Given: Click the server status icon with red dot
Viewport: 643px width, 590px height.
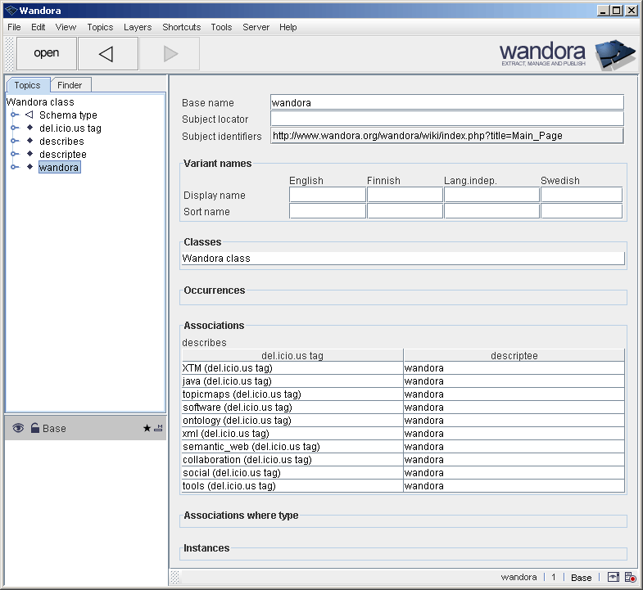Looking at the screenshot, I should tap(630, 577).
